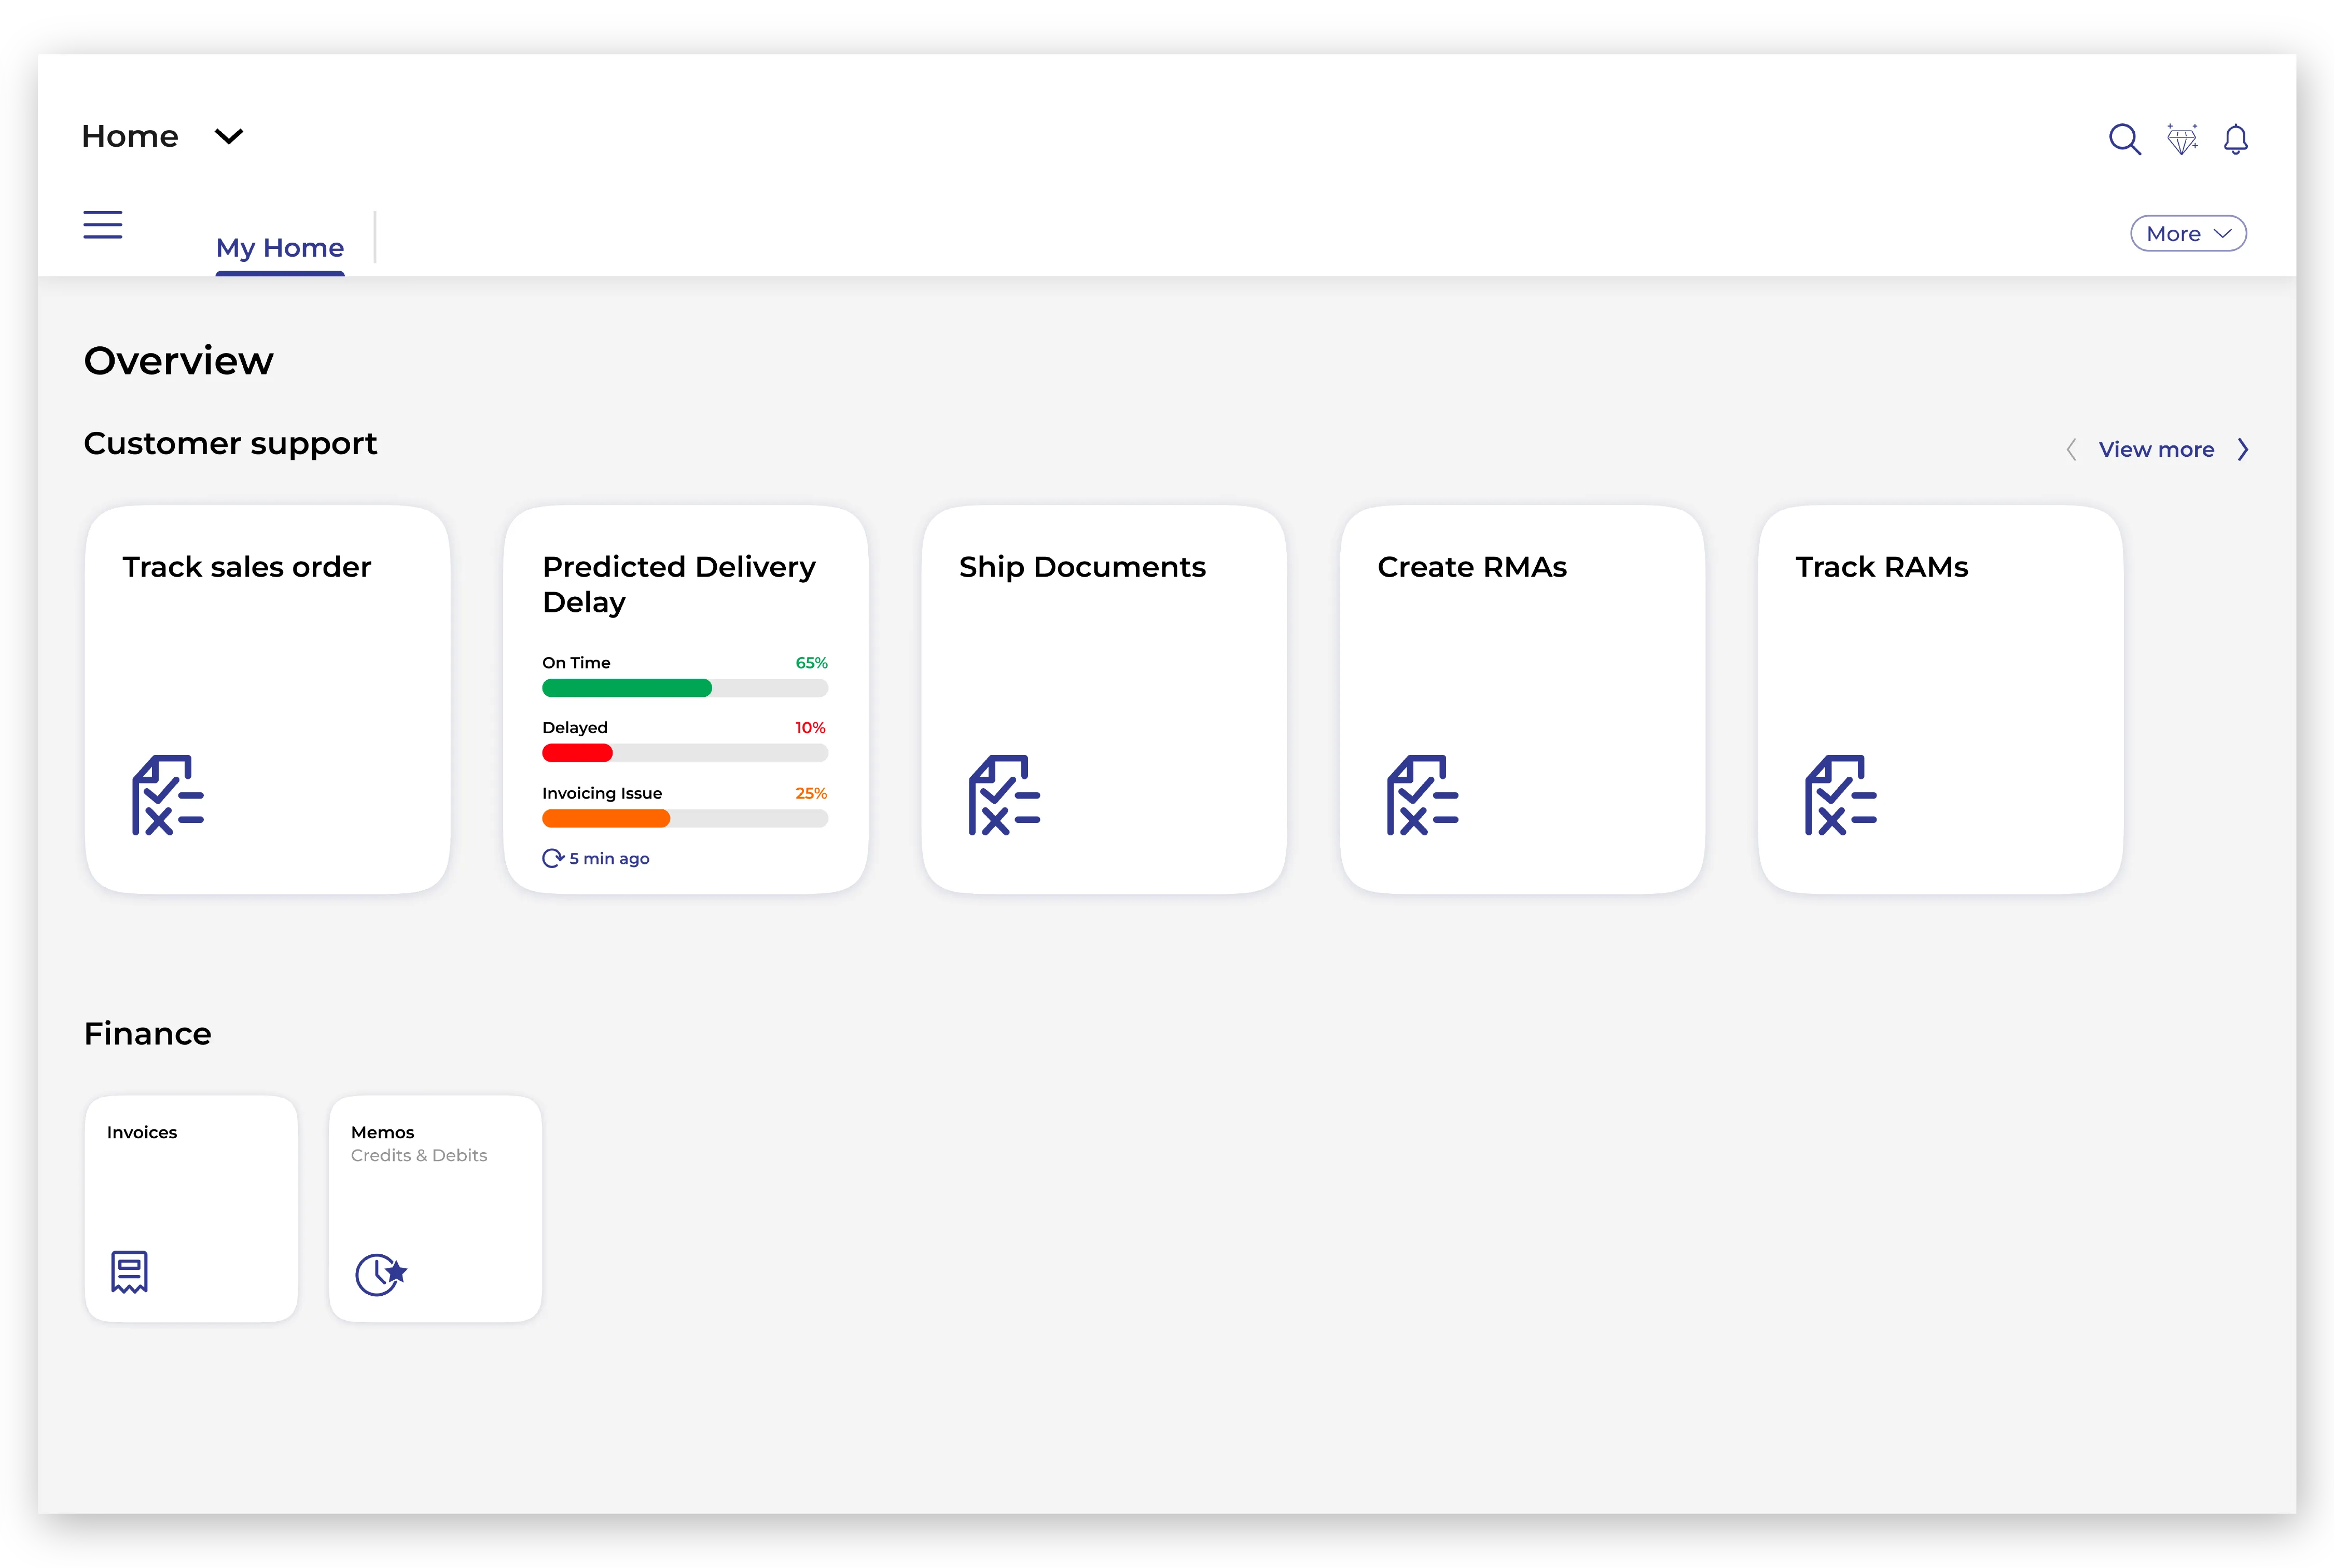The image size is (2334, 1568).
Task: Click the 5 min ago timestamp
Action: click(609, 858)
